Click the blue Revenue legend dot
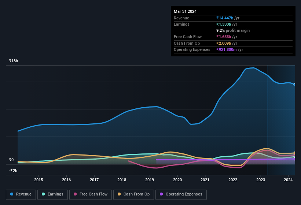The width and height of the screenshot is (301, 205). 12,194
